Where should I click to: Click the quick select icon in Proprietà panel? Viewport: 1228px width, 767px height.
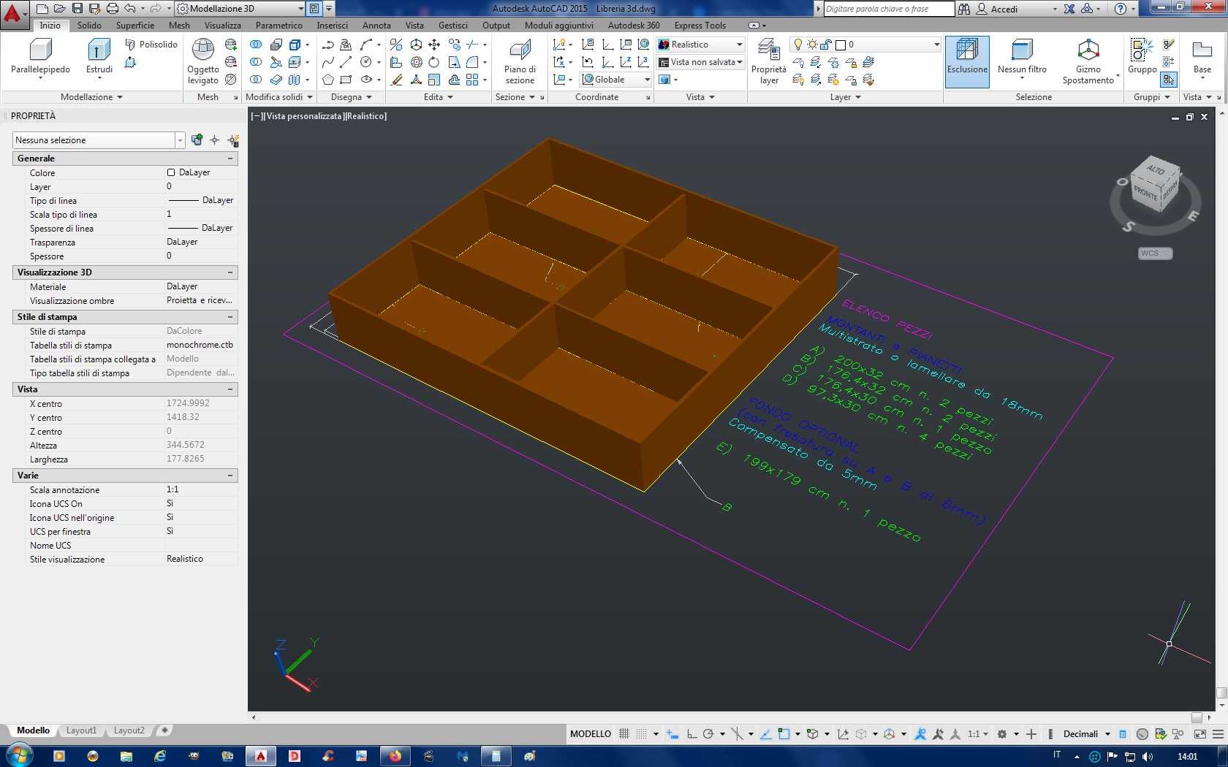[x=233, y=140]
